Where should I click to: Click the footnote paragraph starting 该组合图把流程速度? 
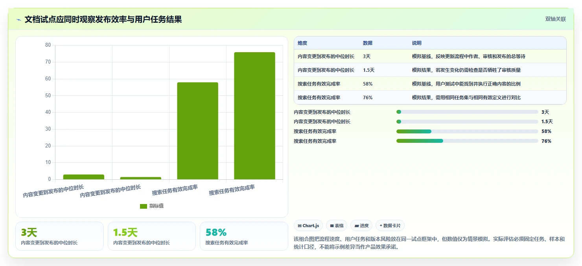click(x=429, y=243)
